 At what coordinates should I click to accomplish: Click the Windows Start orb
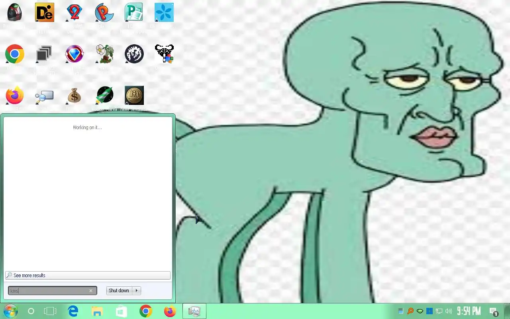pos(10,311)
